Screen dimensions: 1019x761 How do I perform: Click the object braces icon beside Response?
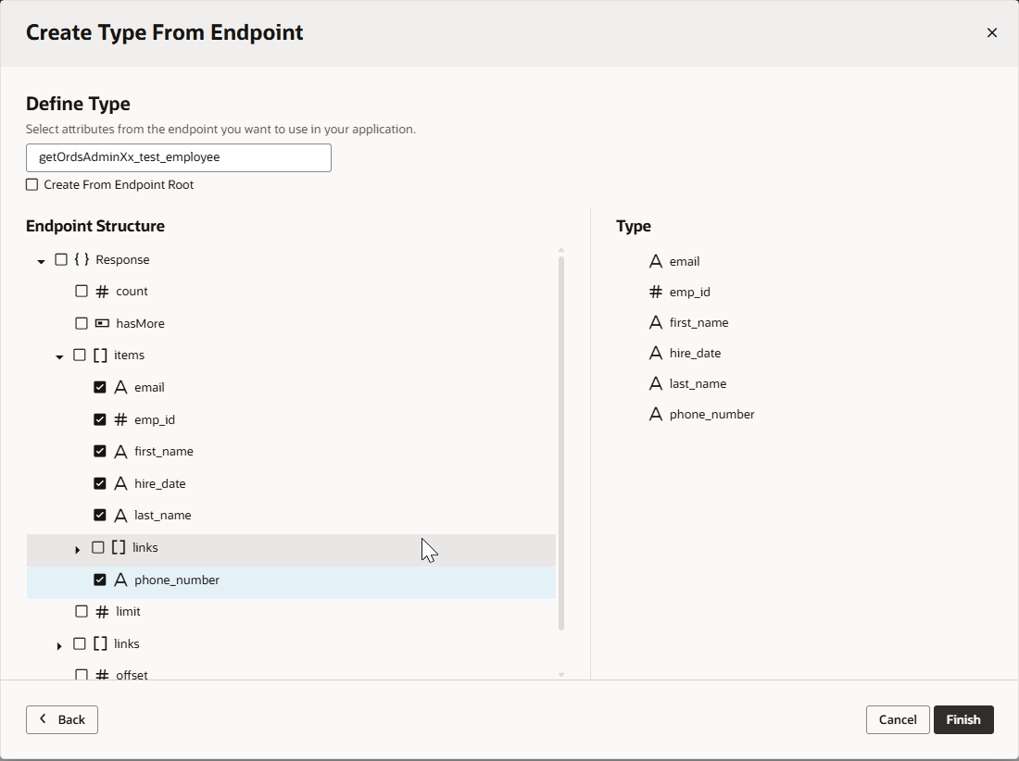[82, 260]
